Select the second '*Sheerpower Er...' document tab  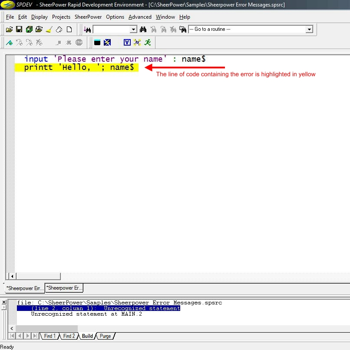[x=64, y=288]
